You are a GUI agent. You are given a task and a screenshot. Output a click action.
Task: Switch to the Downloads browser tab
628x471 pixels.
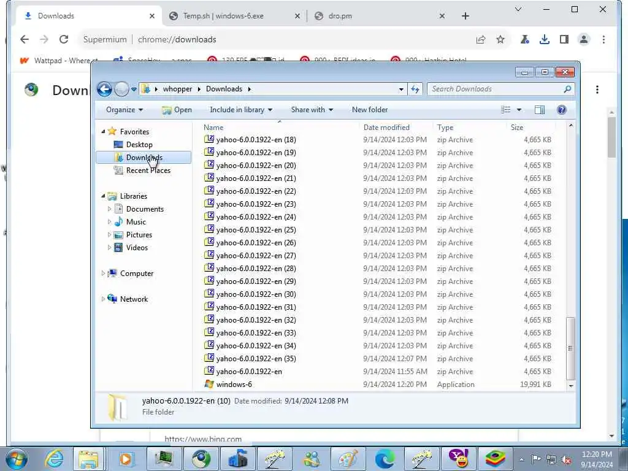(89, 16)
